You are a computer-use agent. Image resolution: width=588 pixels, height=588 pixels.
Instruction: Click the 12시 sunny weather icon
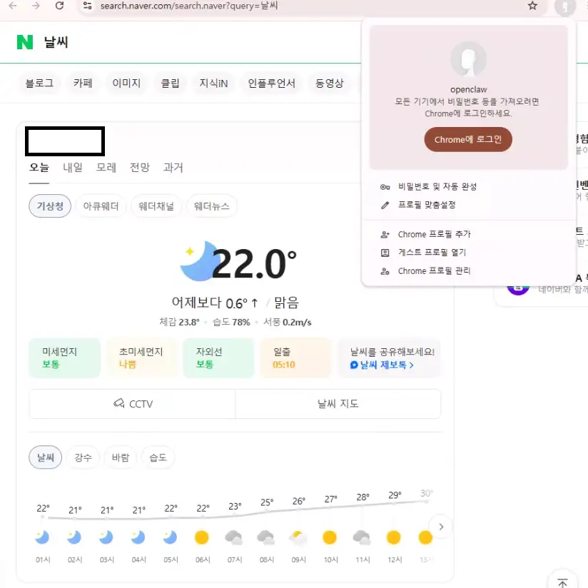(x=394, y=537)
